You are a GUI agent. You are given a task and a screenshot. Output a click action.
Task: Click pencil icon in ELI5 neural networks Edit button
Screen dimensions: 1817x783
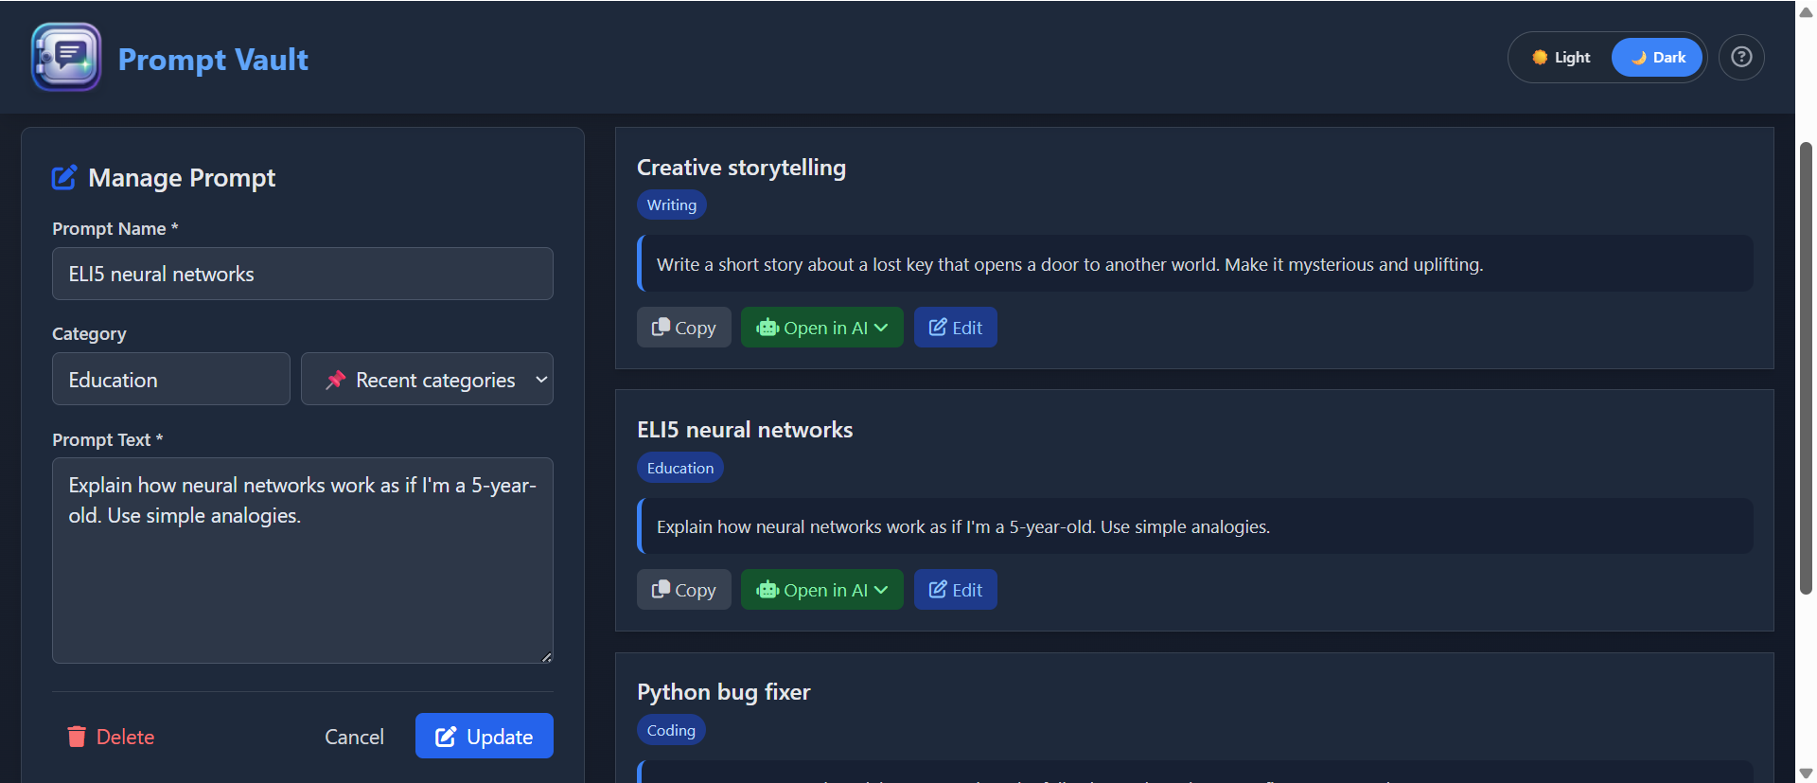[938, 589]
